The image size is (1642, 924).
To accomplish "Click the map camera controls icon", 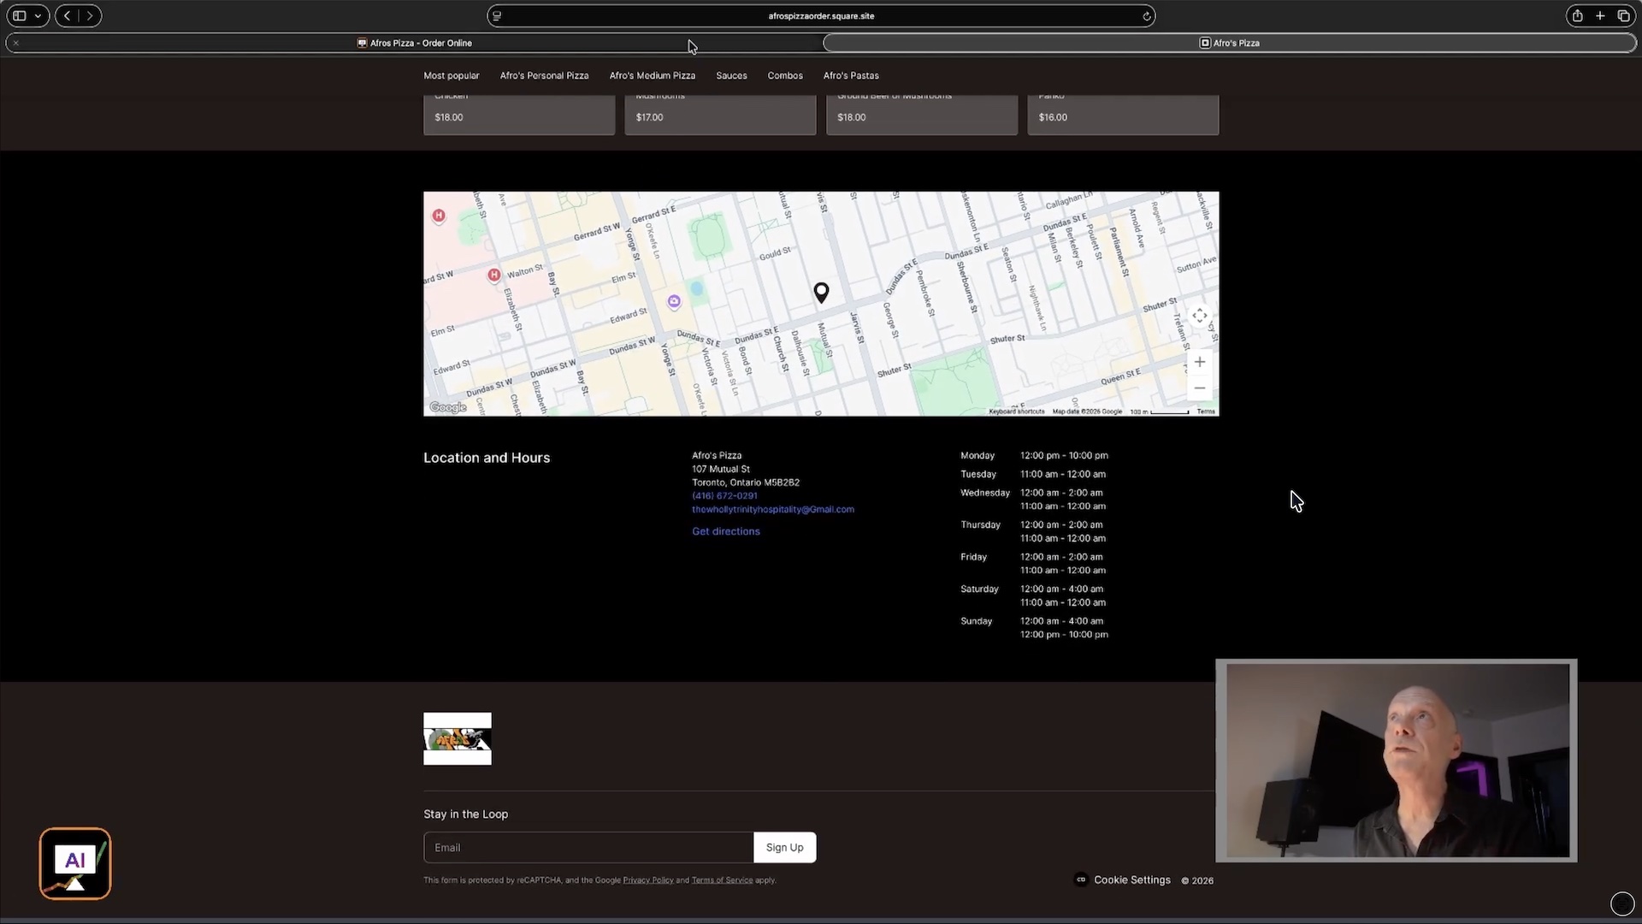I will (1200, 316).
